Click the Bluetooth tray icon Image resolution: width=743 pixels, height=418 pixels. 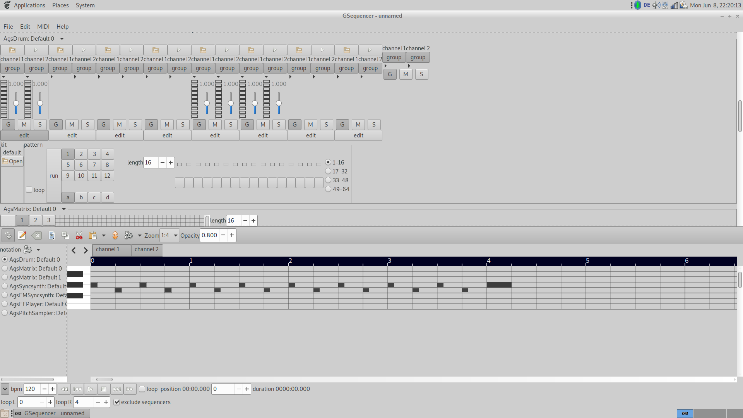pyautogui.click(x=638, y=5)
